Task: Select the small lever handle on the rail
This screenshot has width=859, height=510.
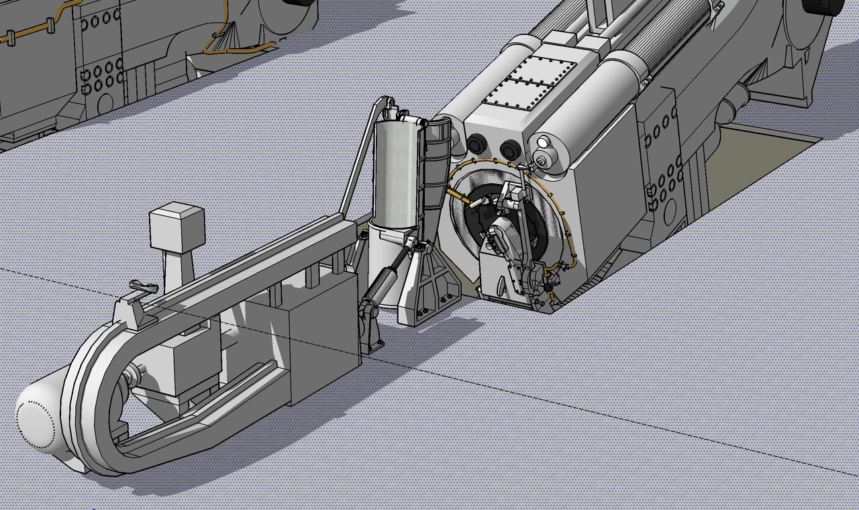Action: pos(144,287)
